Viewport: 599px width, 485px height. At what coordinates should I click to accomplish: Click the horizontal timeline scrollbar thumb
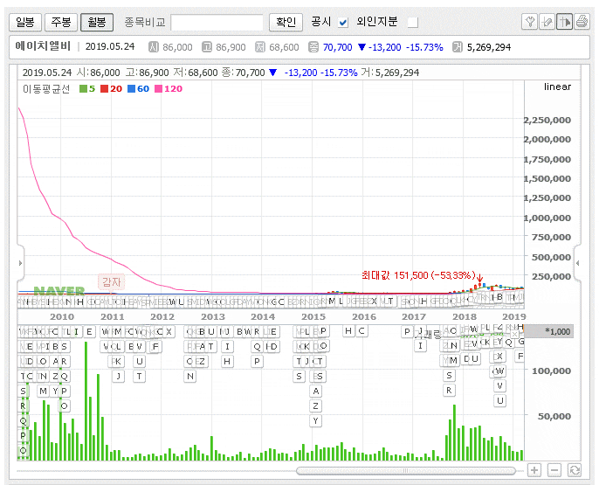click(x=406, y=470)
